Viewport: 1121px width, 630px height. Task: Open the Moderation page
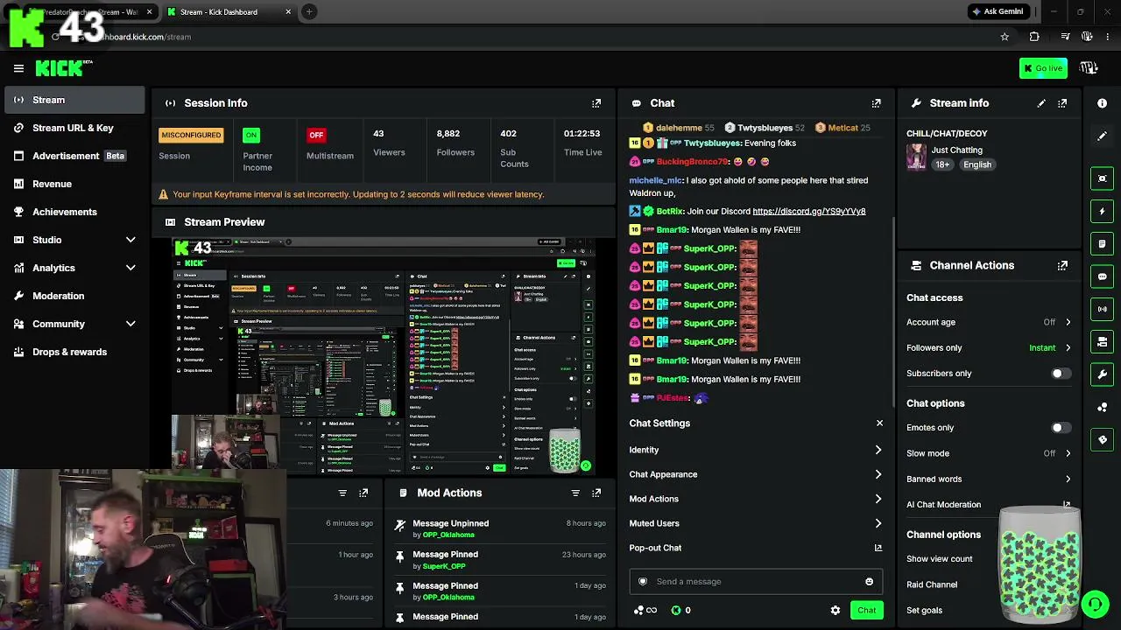74,296
